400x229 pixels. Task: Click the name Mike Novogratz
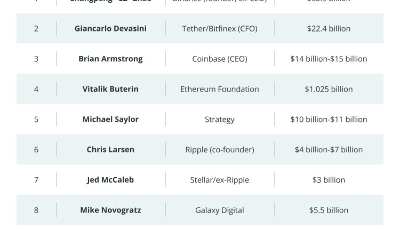[110, 210]
